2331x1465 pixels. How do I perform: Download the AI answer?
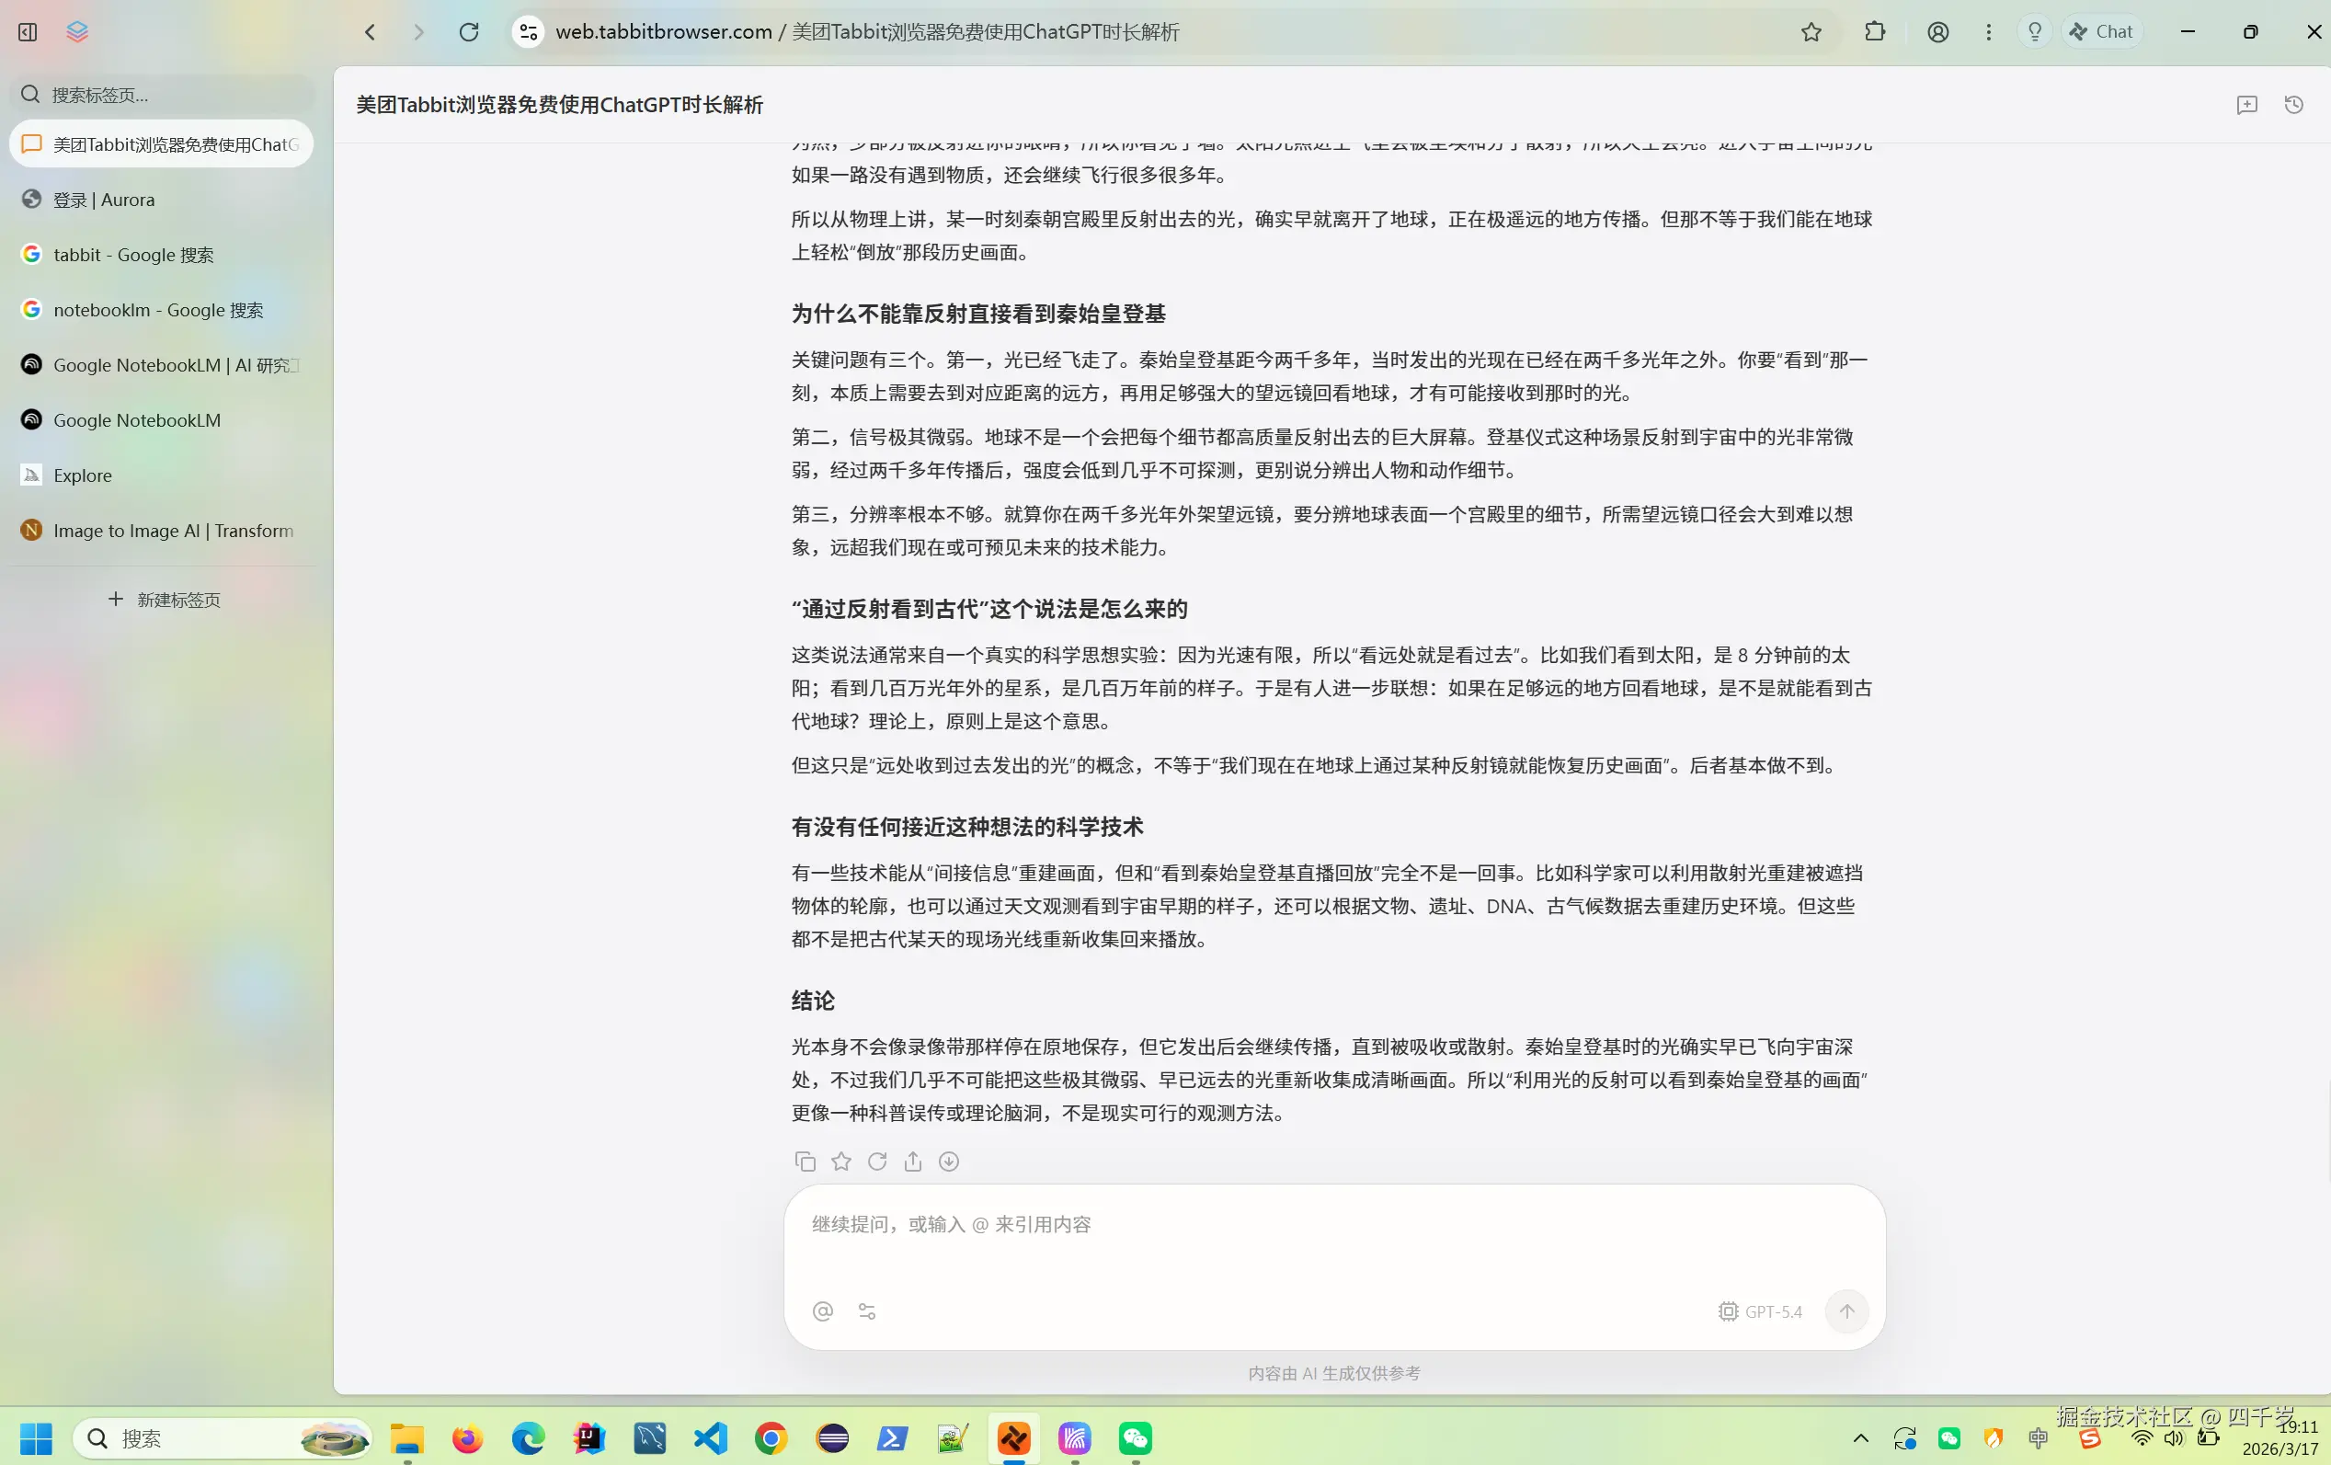[949, 1161]
